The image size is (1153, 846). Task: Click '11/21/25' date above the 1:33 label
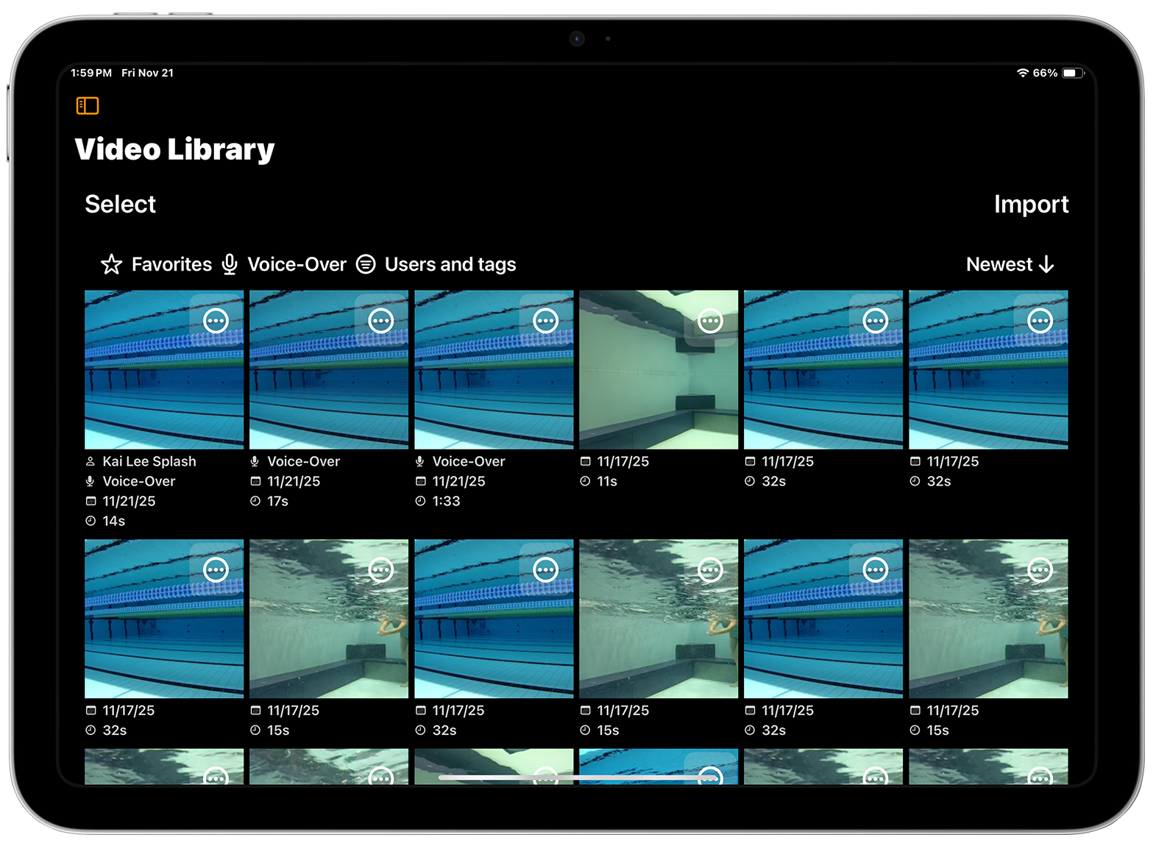coord(458,481)
